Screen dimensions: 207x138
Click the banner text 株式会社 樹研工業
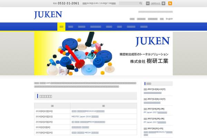[149, 61]
